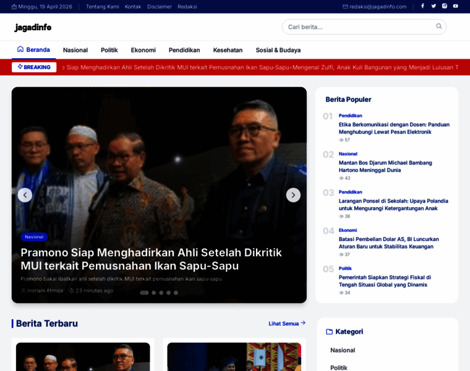Show previous slide with left arrow
The height and width of the screenshot is (371, 470).
pos(25,195)
